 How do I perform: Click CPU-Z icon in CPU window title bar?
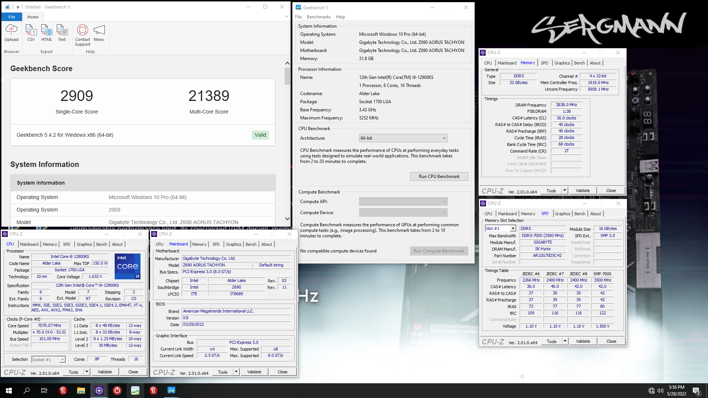[5, 234]
